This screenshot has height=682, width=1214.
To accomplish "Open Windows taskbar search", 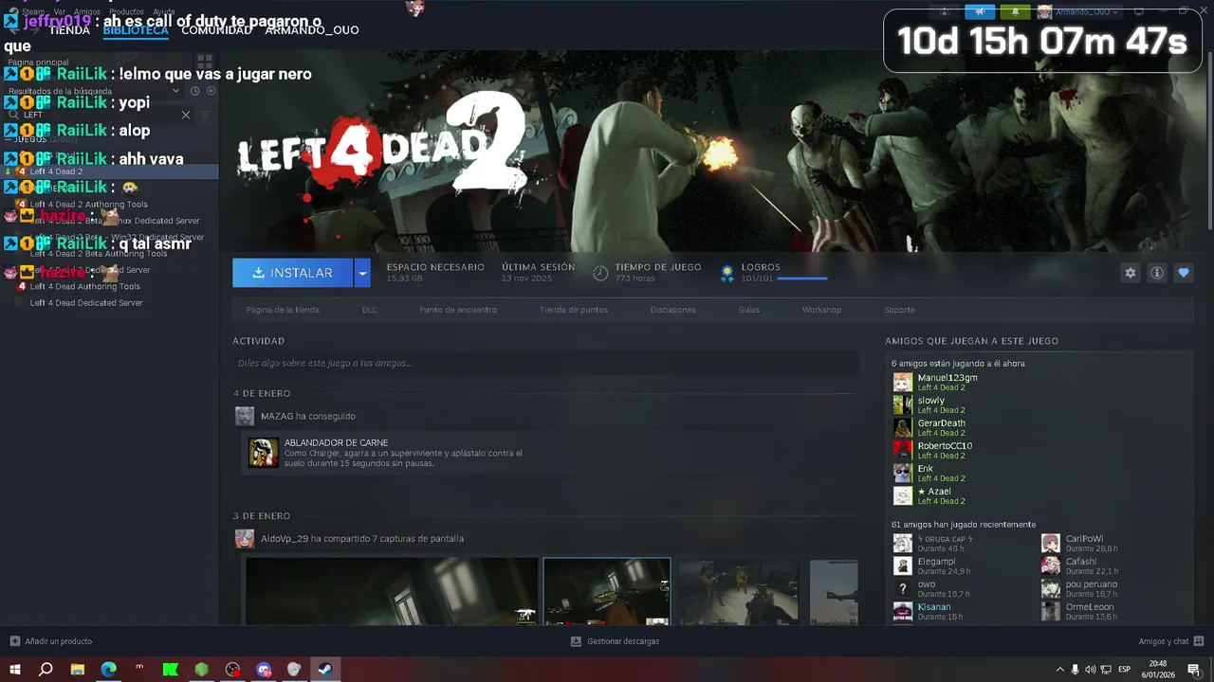I will [46, 670].
